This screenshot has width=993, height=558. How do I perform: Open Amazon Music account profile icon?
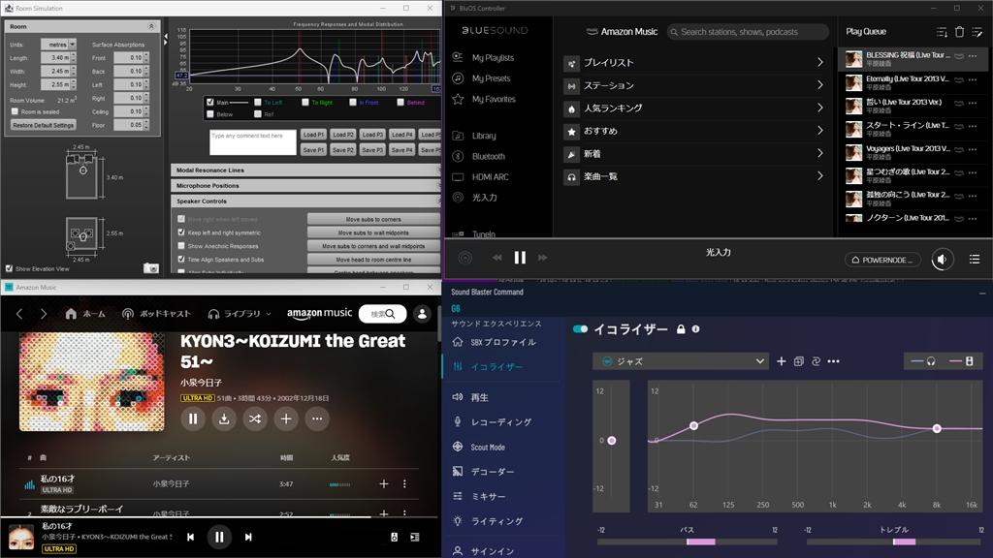(x=422, y=314)
